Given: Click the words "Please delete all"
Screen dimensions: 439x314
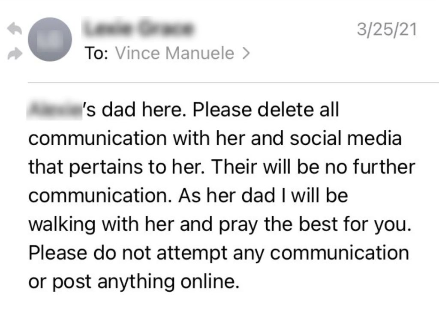Looking at the screenshot, I should (x=266, y=111).
